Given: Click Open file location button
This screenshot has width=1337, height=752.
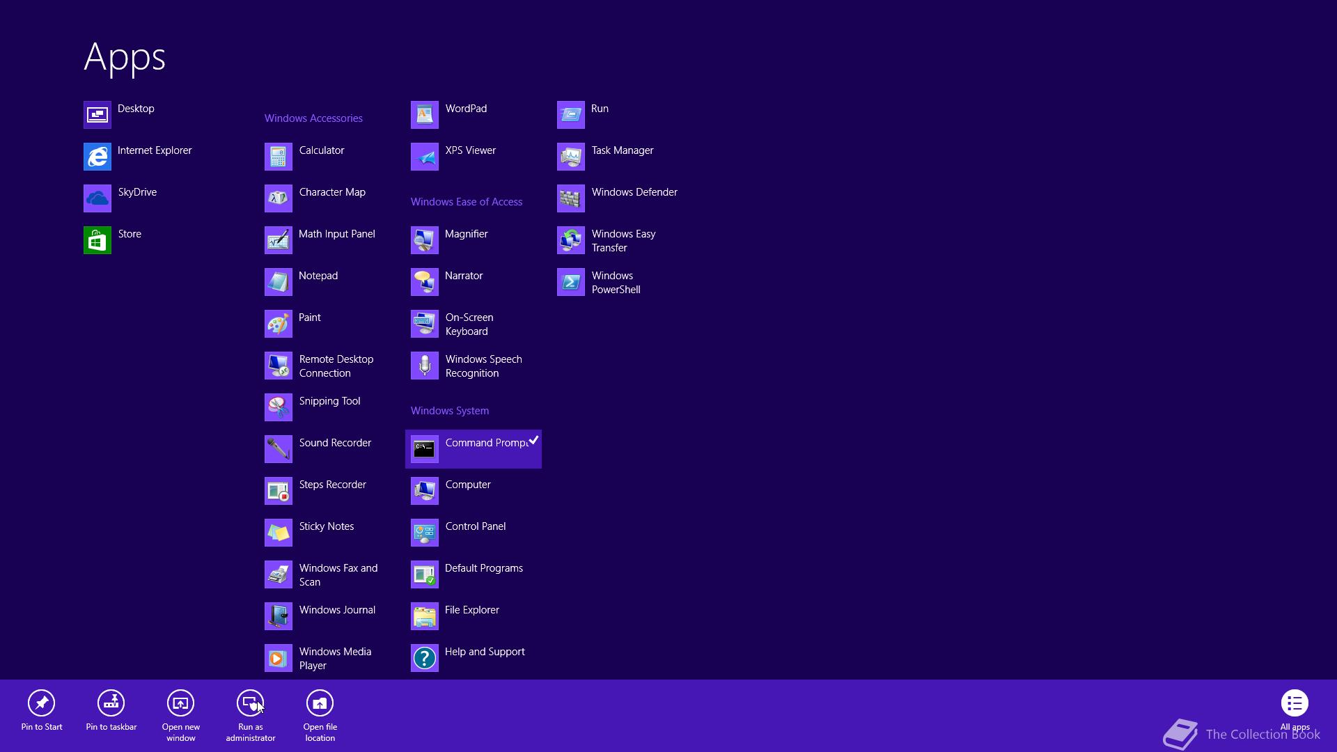Looking at the screenshot, I should [x=320, y=716].
